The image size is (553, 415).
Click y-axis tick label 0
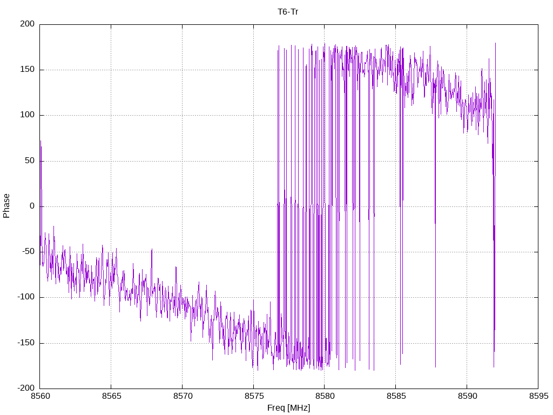pyautogui.click(x=32, y=206)
